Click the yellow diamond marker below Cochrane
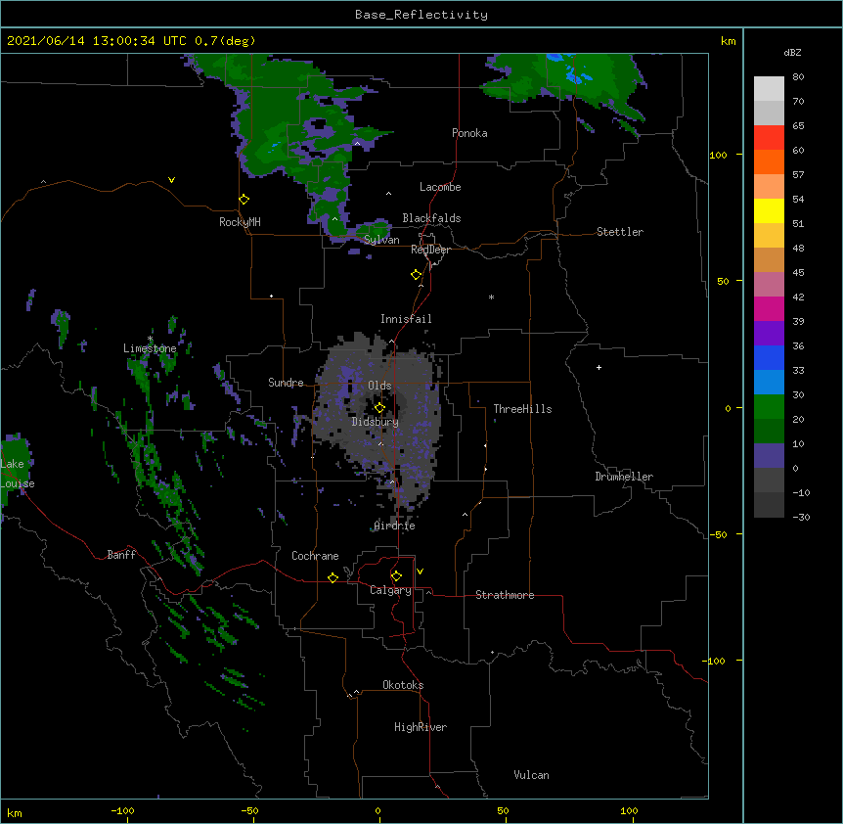 coord(333,577)
